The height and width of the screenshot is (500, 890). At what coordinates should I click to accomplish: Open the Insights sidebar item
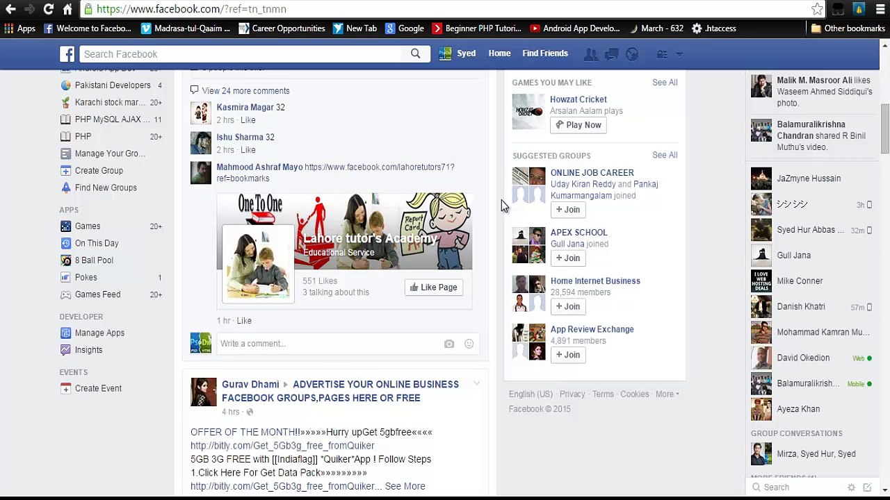tap(88, 350)
